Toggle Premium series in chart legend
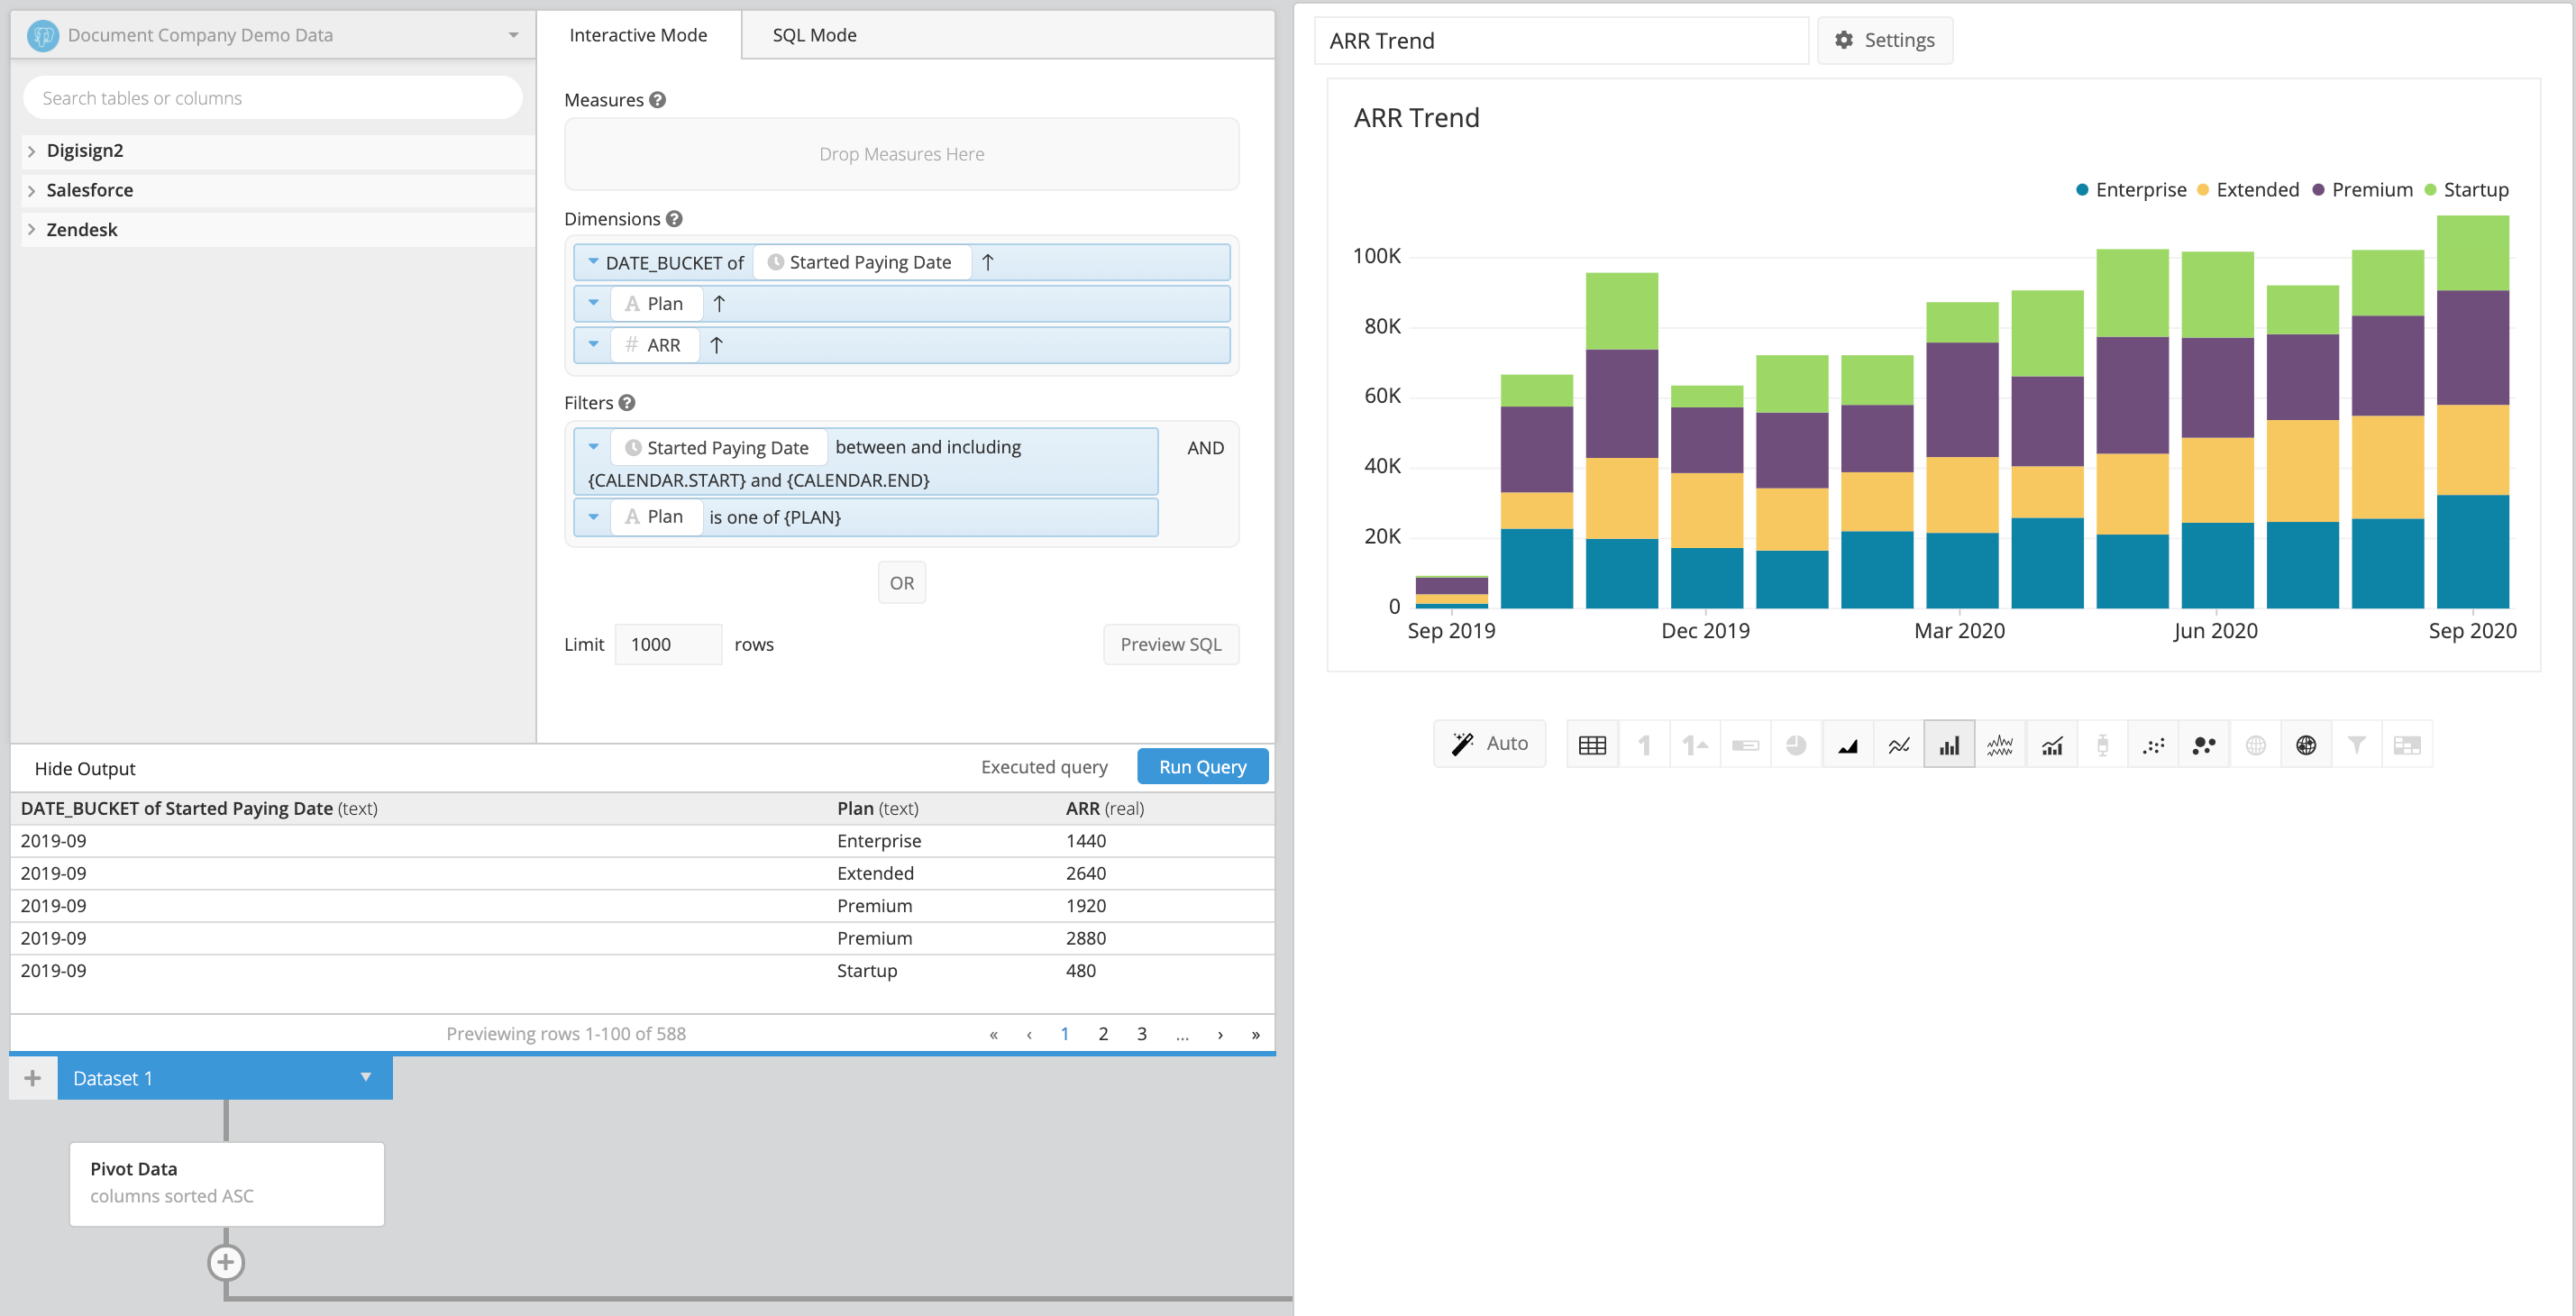 coord(2362,190)
